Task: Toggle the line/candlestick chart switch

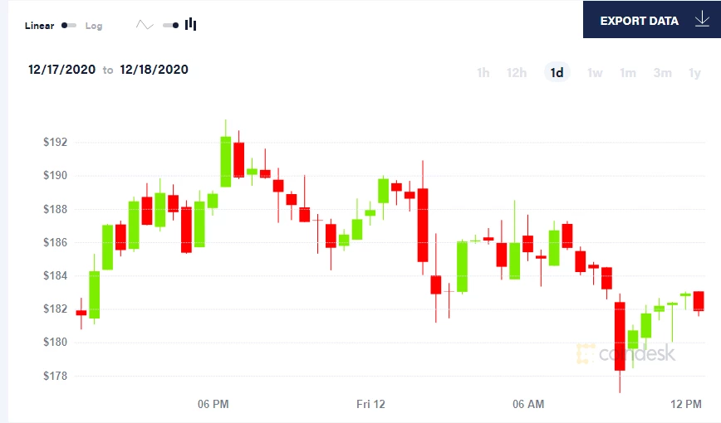Action: click(x=170, y=25)
